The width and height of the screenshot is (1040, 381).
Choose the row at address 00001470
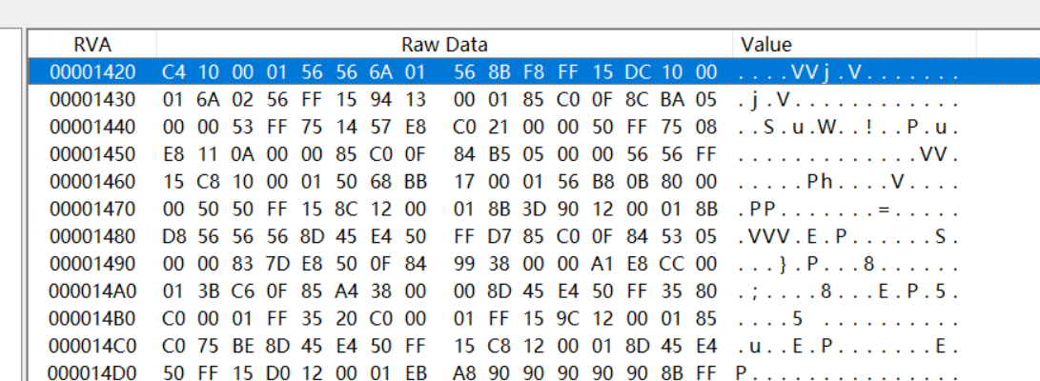point(92,209)
